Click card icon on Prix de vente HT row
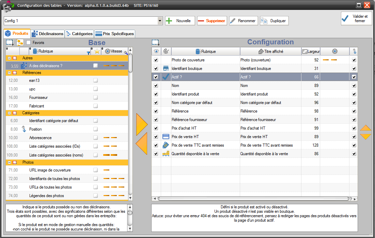This screenshot has height=238, width=375. [166, 137]
